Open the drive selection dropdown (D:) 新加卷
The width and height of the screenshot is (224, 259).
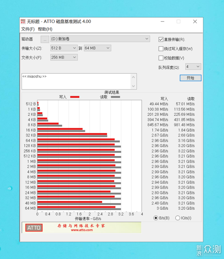[100, 39]
